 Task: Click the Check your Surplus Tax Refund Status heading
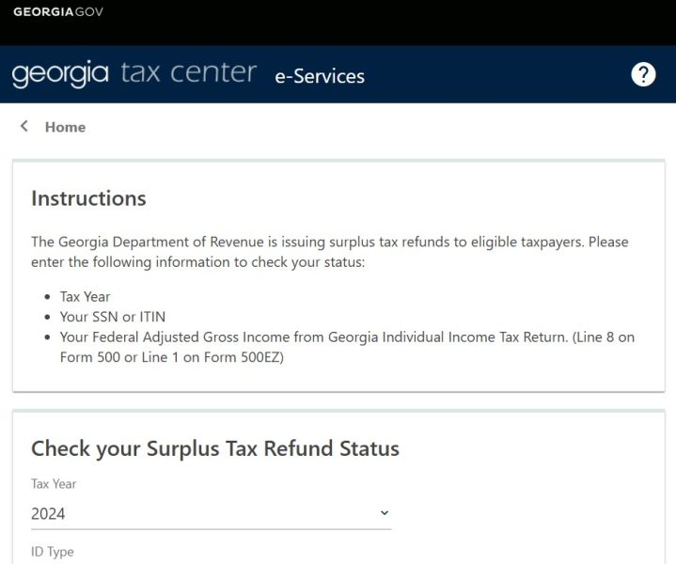(x=215, y=448)
